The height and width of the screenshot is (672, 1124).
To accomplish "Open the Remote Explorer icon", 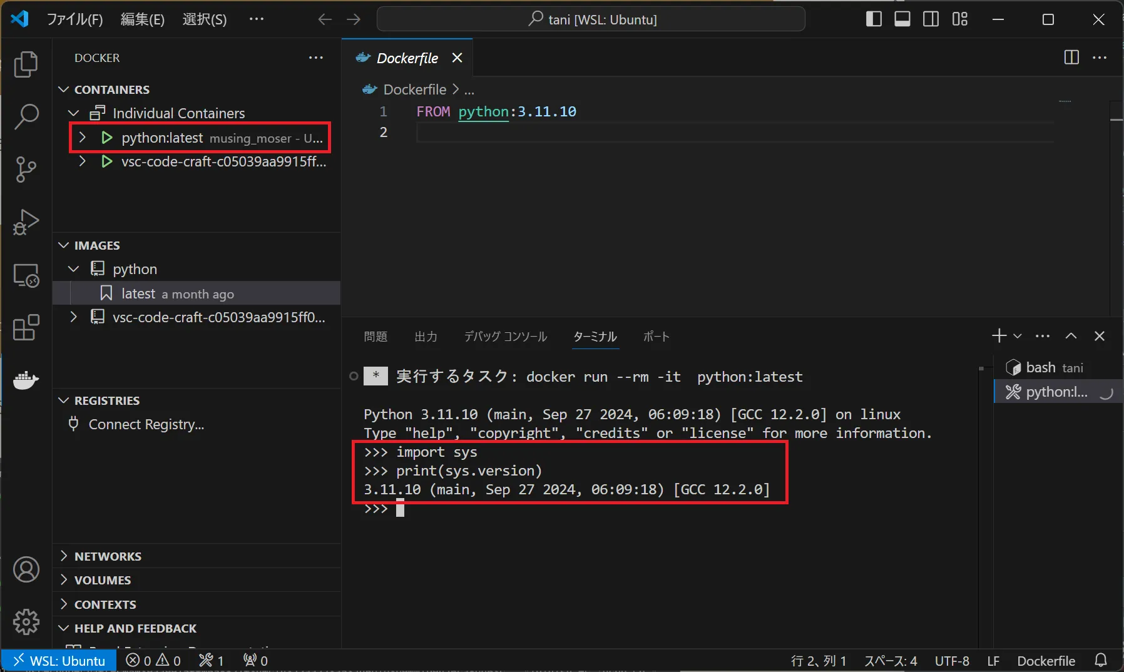I will pos(26,275).
